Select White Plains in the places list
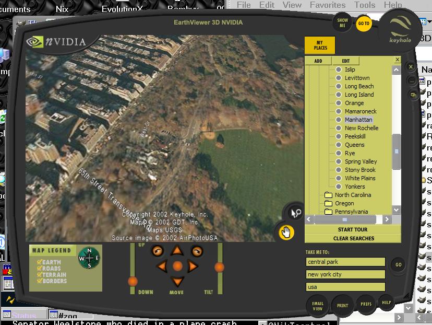The width and height of the screenshot is (432, 325). pos(360,178)
